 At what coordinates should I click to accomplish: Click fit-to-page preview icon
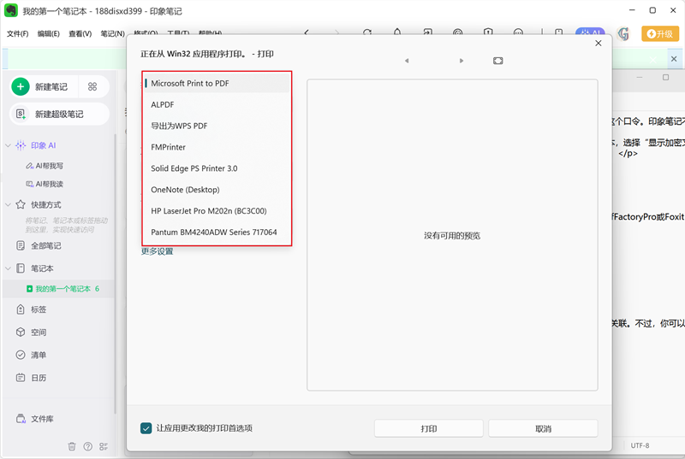498,61
